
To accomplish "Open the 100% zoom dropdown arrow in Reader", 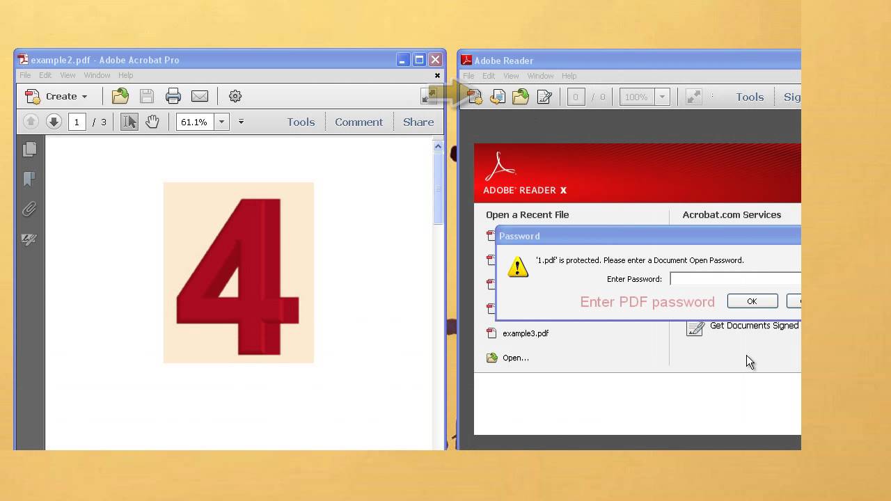I will click(x=663, y=97).
